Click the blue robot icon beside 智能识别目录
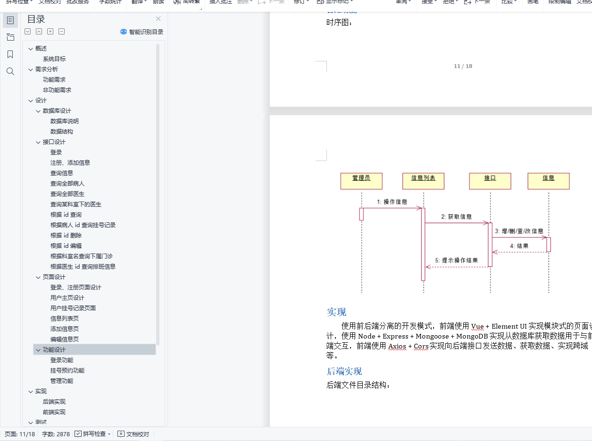Screen dimensions: 592x441 click(x=124, y=32)
